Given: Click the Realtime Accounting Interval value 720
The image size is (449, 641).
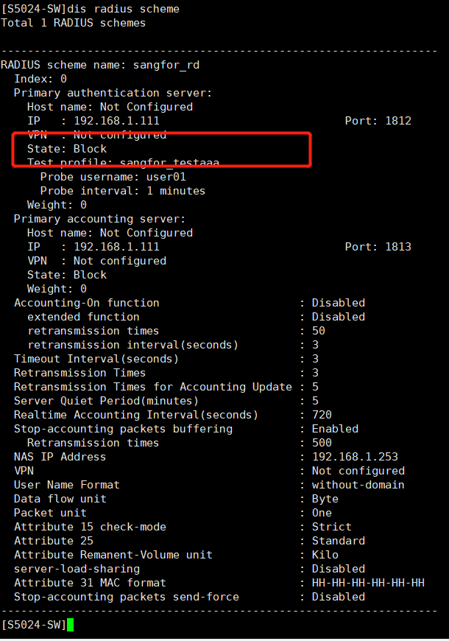Looking at the screenshot, I should click(322, 415).
